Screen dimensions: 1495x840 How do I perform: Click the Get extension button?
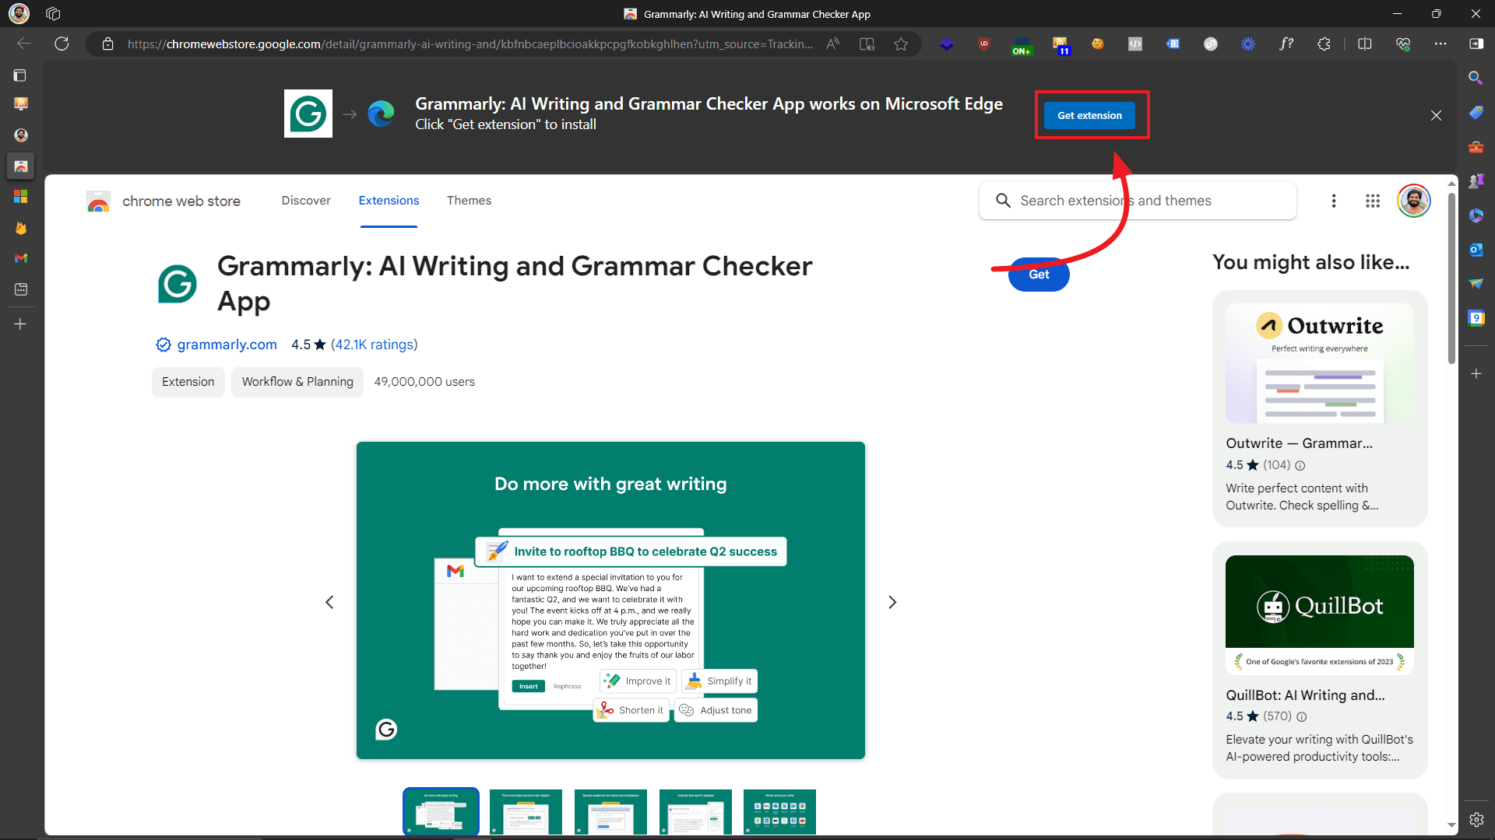(1089, 115)
